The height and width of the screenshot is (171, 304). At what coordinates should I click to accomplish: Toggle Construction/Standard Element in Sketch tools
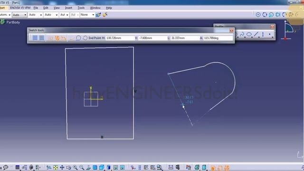coord(51,38)
